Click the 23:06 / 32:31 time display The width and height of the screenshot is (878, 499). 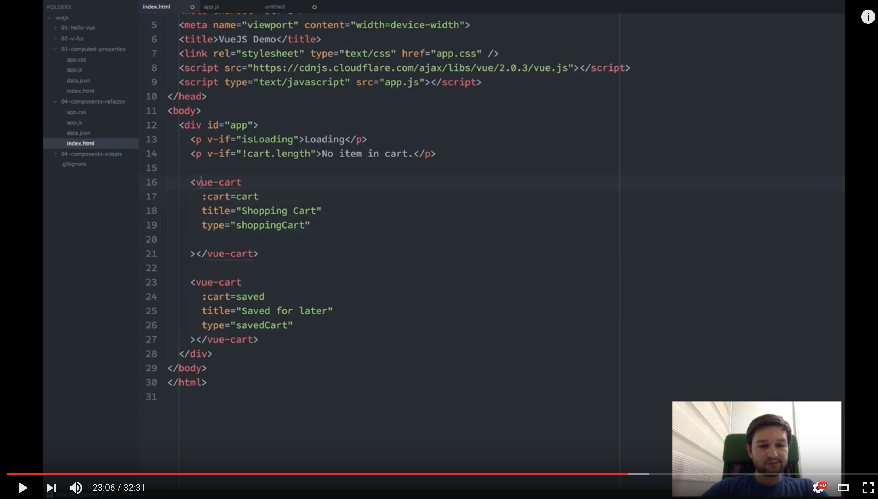(119, 488)
